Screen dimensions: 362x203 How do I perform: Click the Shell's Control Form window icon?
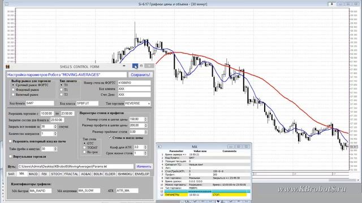(x=7, y=67)
